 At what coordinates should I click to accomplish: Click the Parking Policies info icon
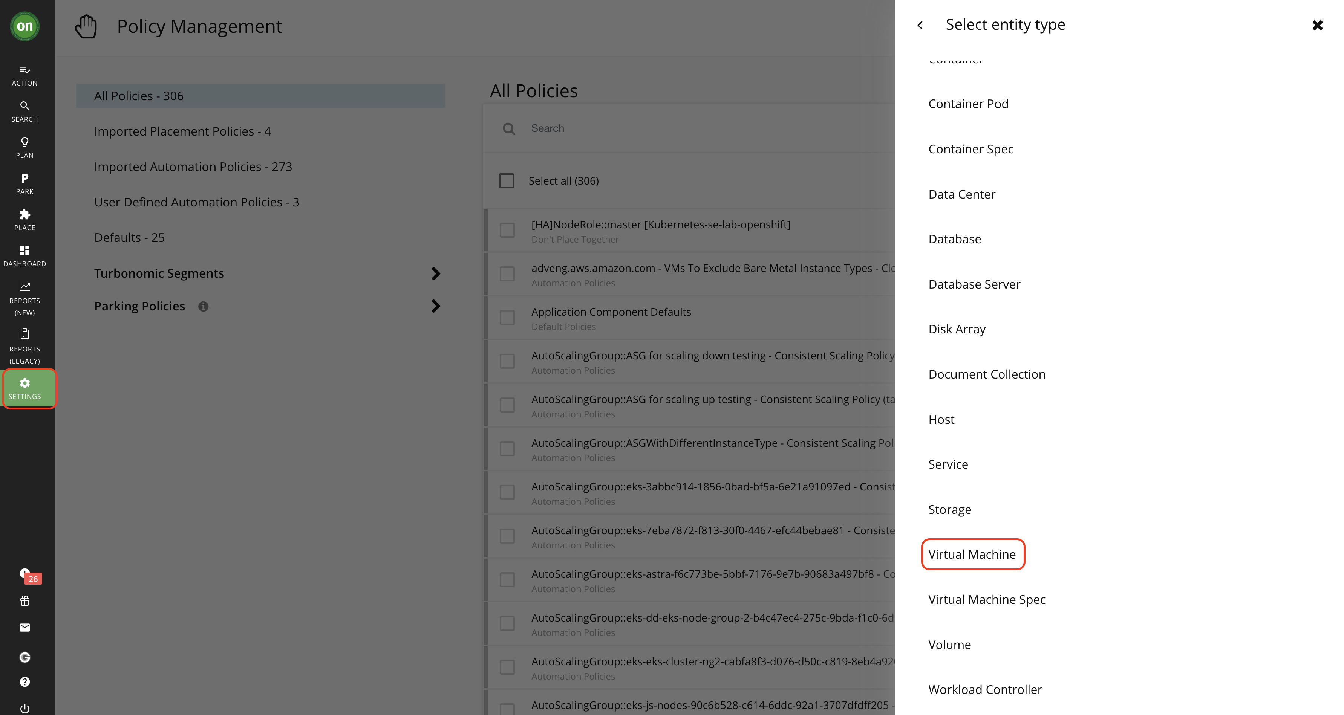pyautogui.click(x=204, y=307)
